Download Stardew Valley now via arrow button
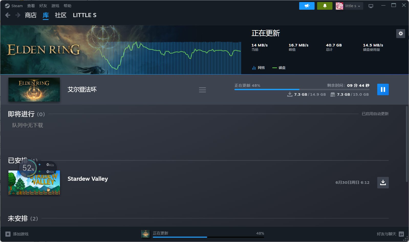The image size is (409, 242). tap(383, 183)
